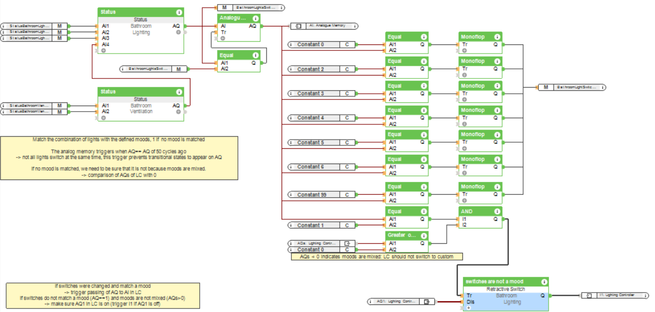Open info on the Status Bathroom Lighting block
Viewport: 655px width, 312px height.
point(178,11)
